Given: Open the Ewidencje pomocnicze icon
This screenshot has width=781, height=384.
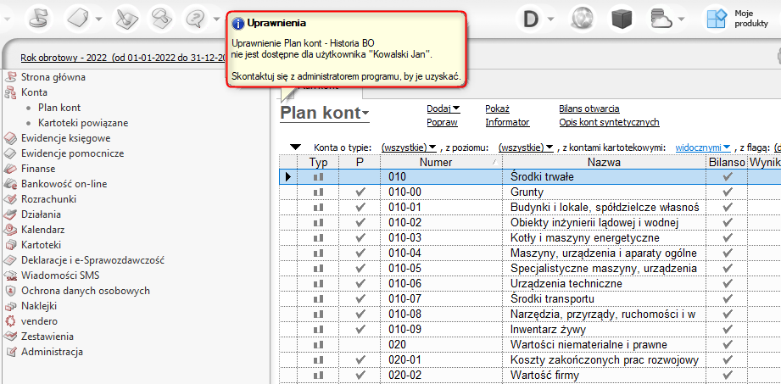Looking at the screenshot, I should (x=9, y=154).
